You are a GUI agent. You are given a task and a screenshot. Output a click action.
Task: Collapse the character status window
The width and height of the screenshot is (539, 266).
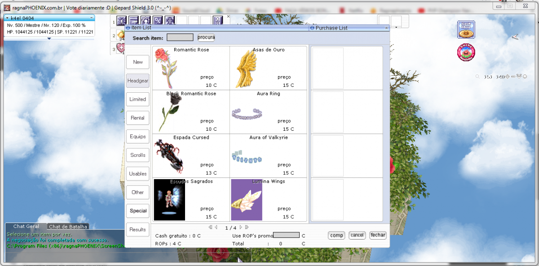click(x=91, y=18)
